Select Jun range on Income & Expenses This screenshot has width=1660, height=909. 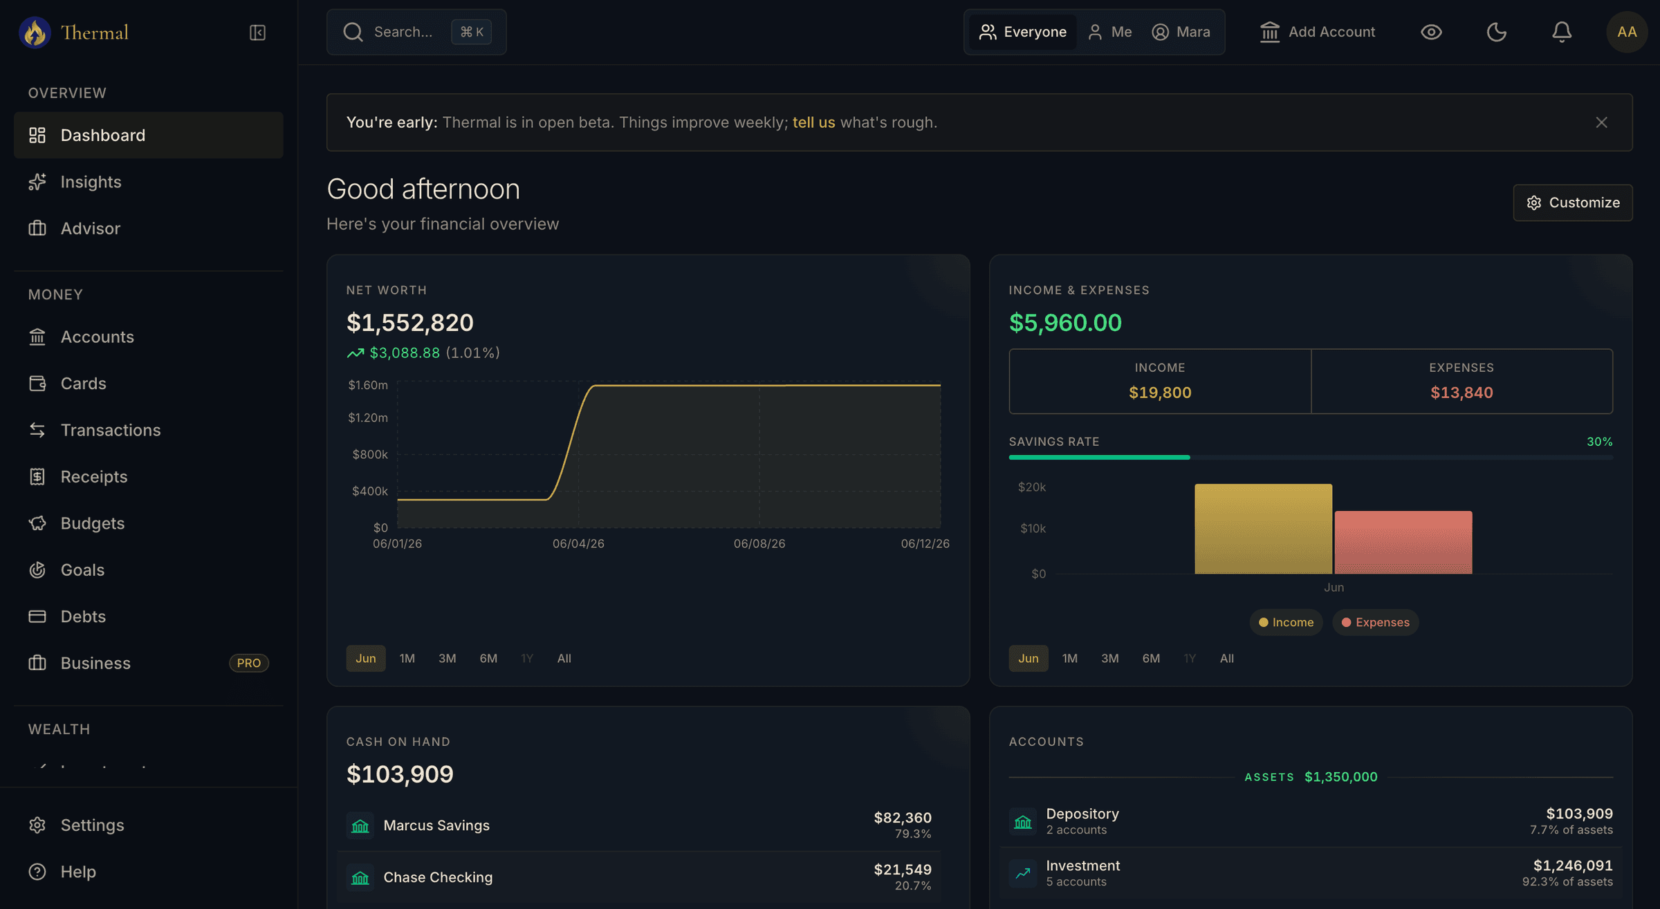[x=1029, y=658]
